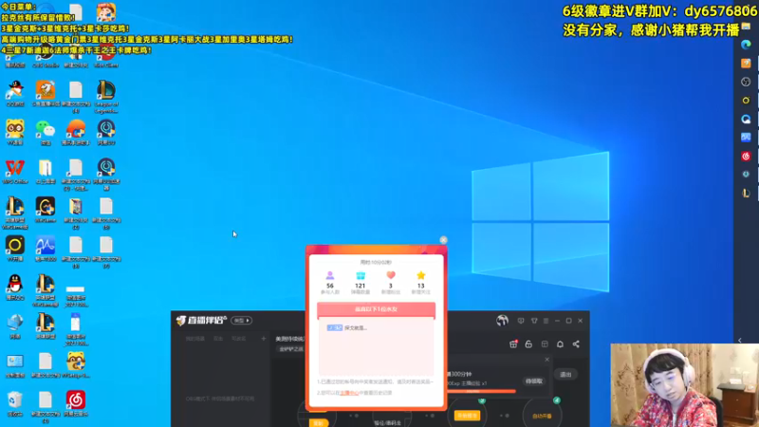
Task: Click the gift box icon showing 121
Action: tap(361, 275)
